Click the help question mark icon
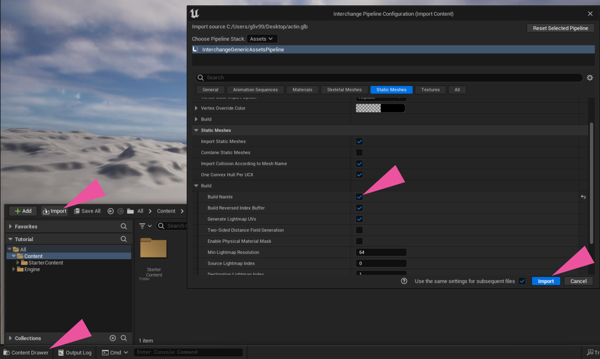The width and height of the screenshot is (600, 359). [404, 281]
